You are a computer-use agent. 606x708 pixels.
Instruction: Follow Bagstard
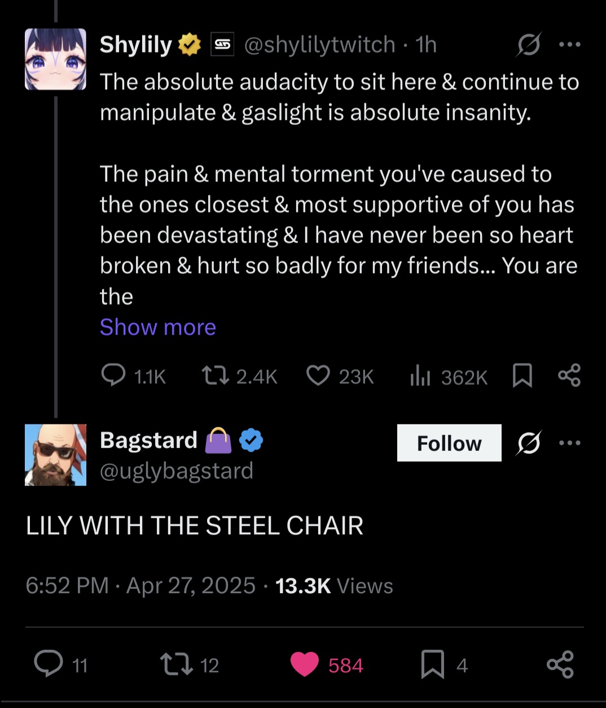pyautogui.click(x=449, y=443)
